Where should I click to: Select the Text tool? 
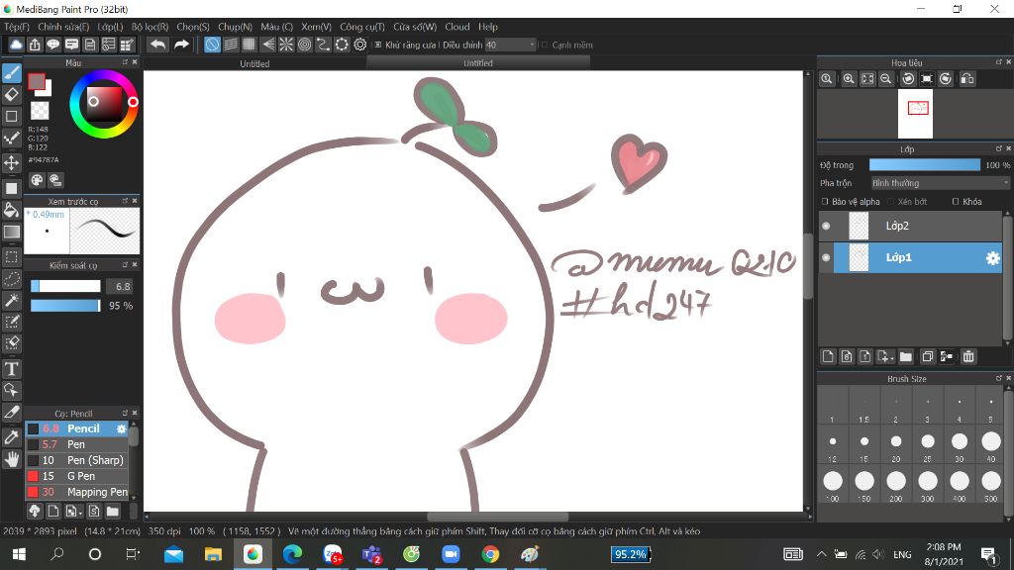click(12, 368)
